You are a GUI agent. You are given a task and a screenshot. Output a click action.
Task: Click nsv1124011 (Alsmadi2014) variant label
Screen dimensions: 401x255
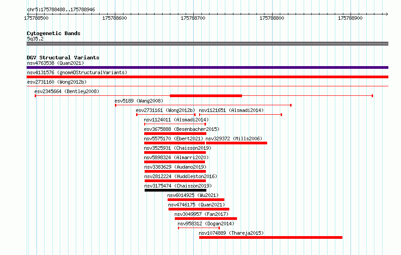176,120
